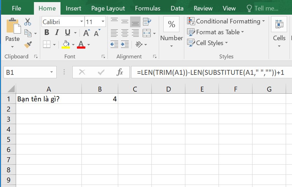Click the formula bar text

coord(211,72)
